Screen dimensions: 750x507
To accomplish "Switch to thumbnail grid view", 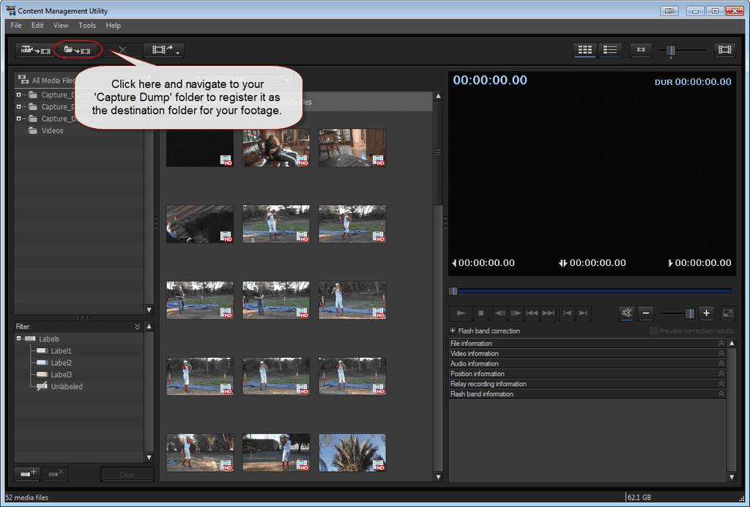I will tap(584, 50).
